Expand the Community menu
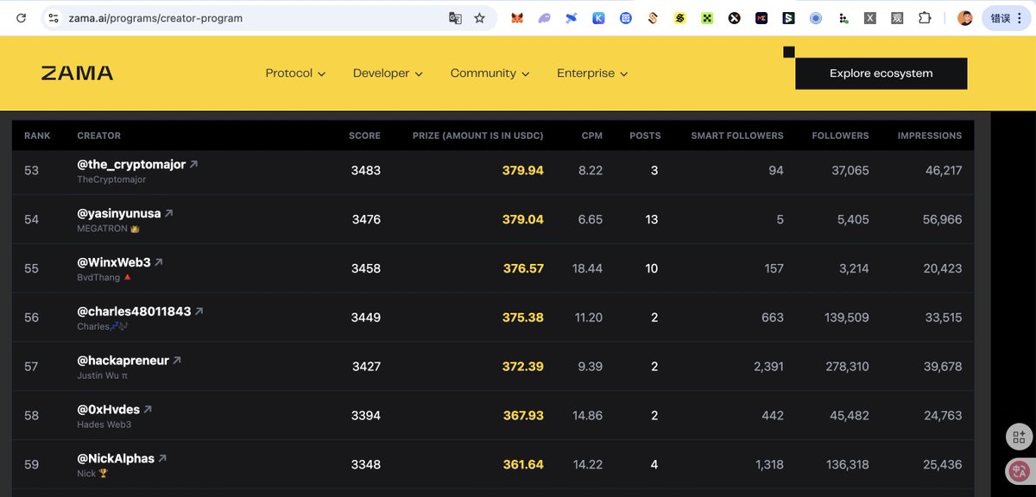The height and width of the screenshot is (497, 1036). (490, 73)
